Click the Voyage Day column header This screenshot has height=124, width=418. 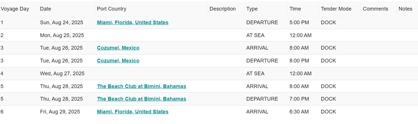[15, 9]
